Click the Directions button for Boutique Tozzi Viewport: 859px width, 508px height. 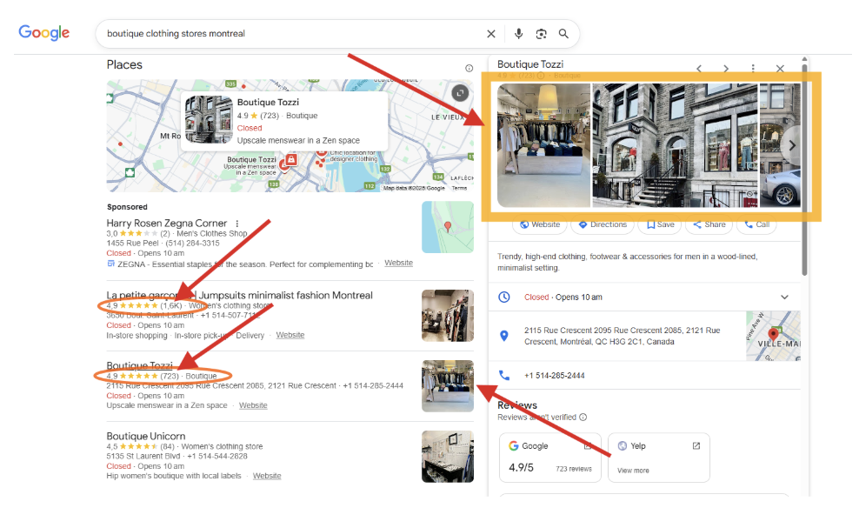click(602, 224)
